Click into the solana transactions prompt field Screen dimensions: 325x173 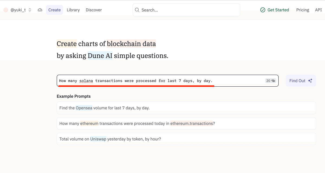[x=168, y=81]
